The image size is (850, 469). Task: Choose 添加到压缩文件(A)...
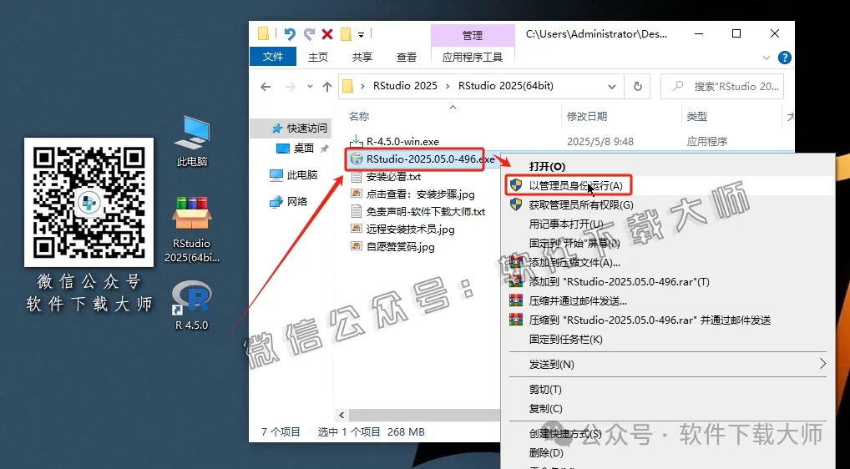tap(574, 263)
